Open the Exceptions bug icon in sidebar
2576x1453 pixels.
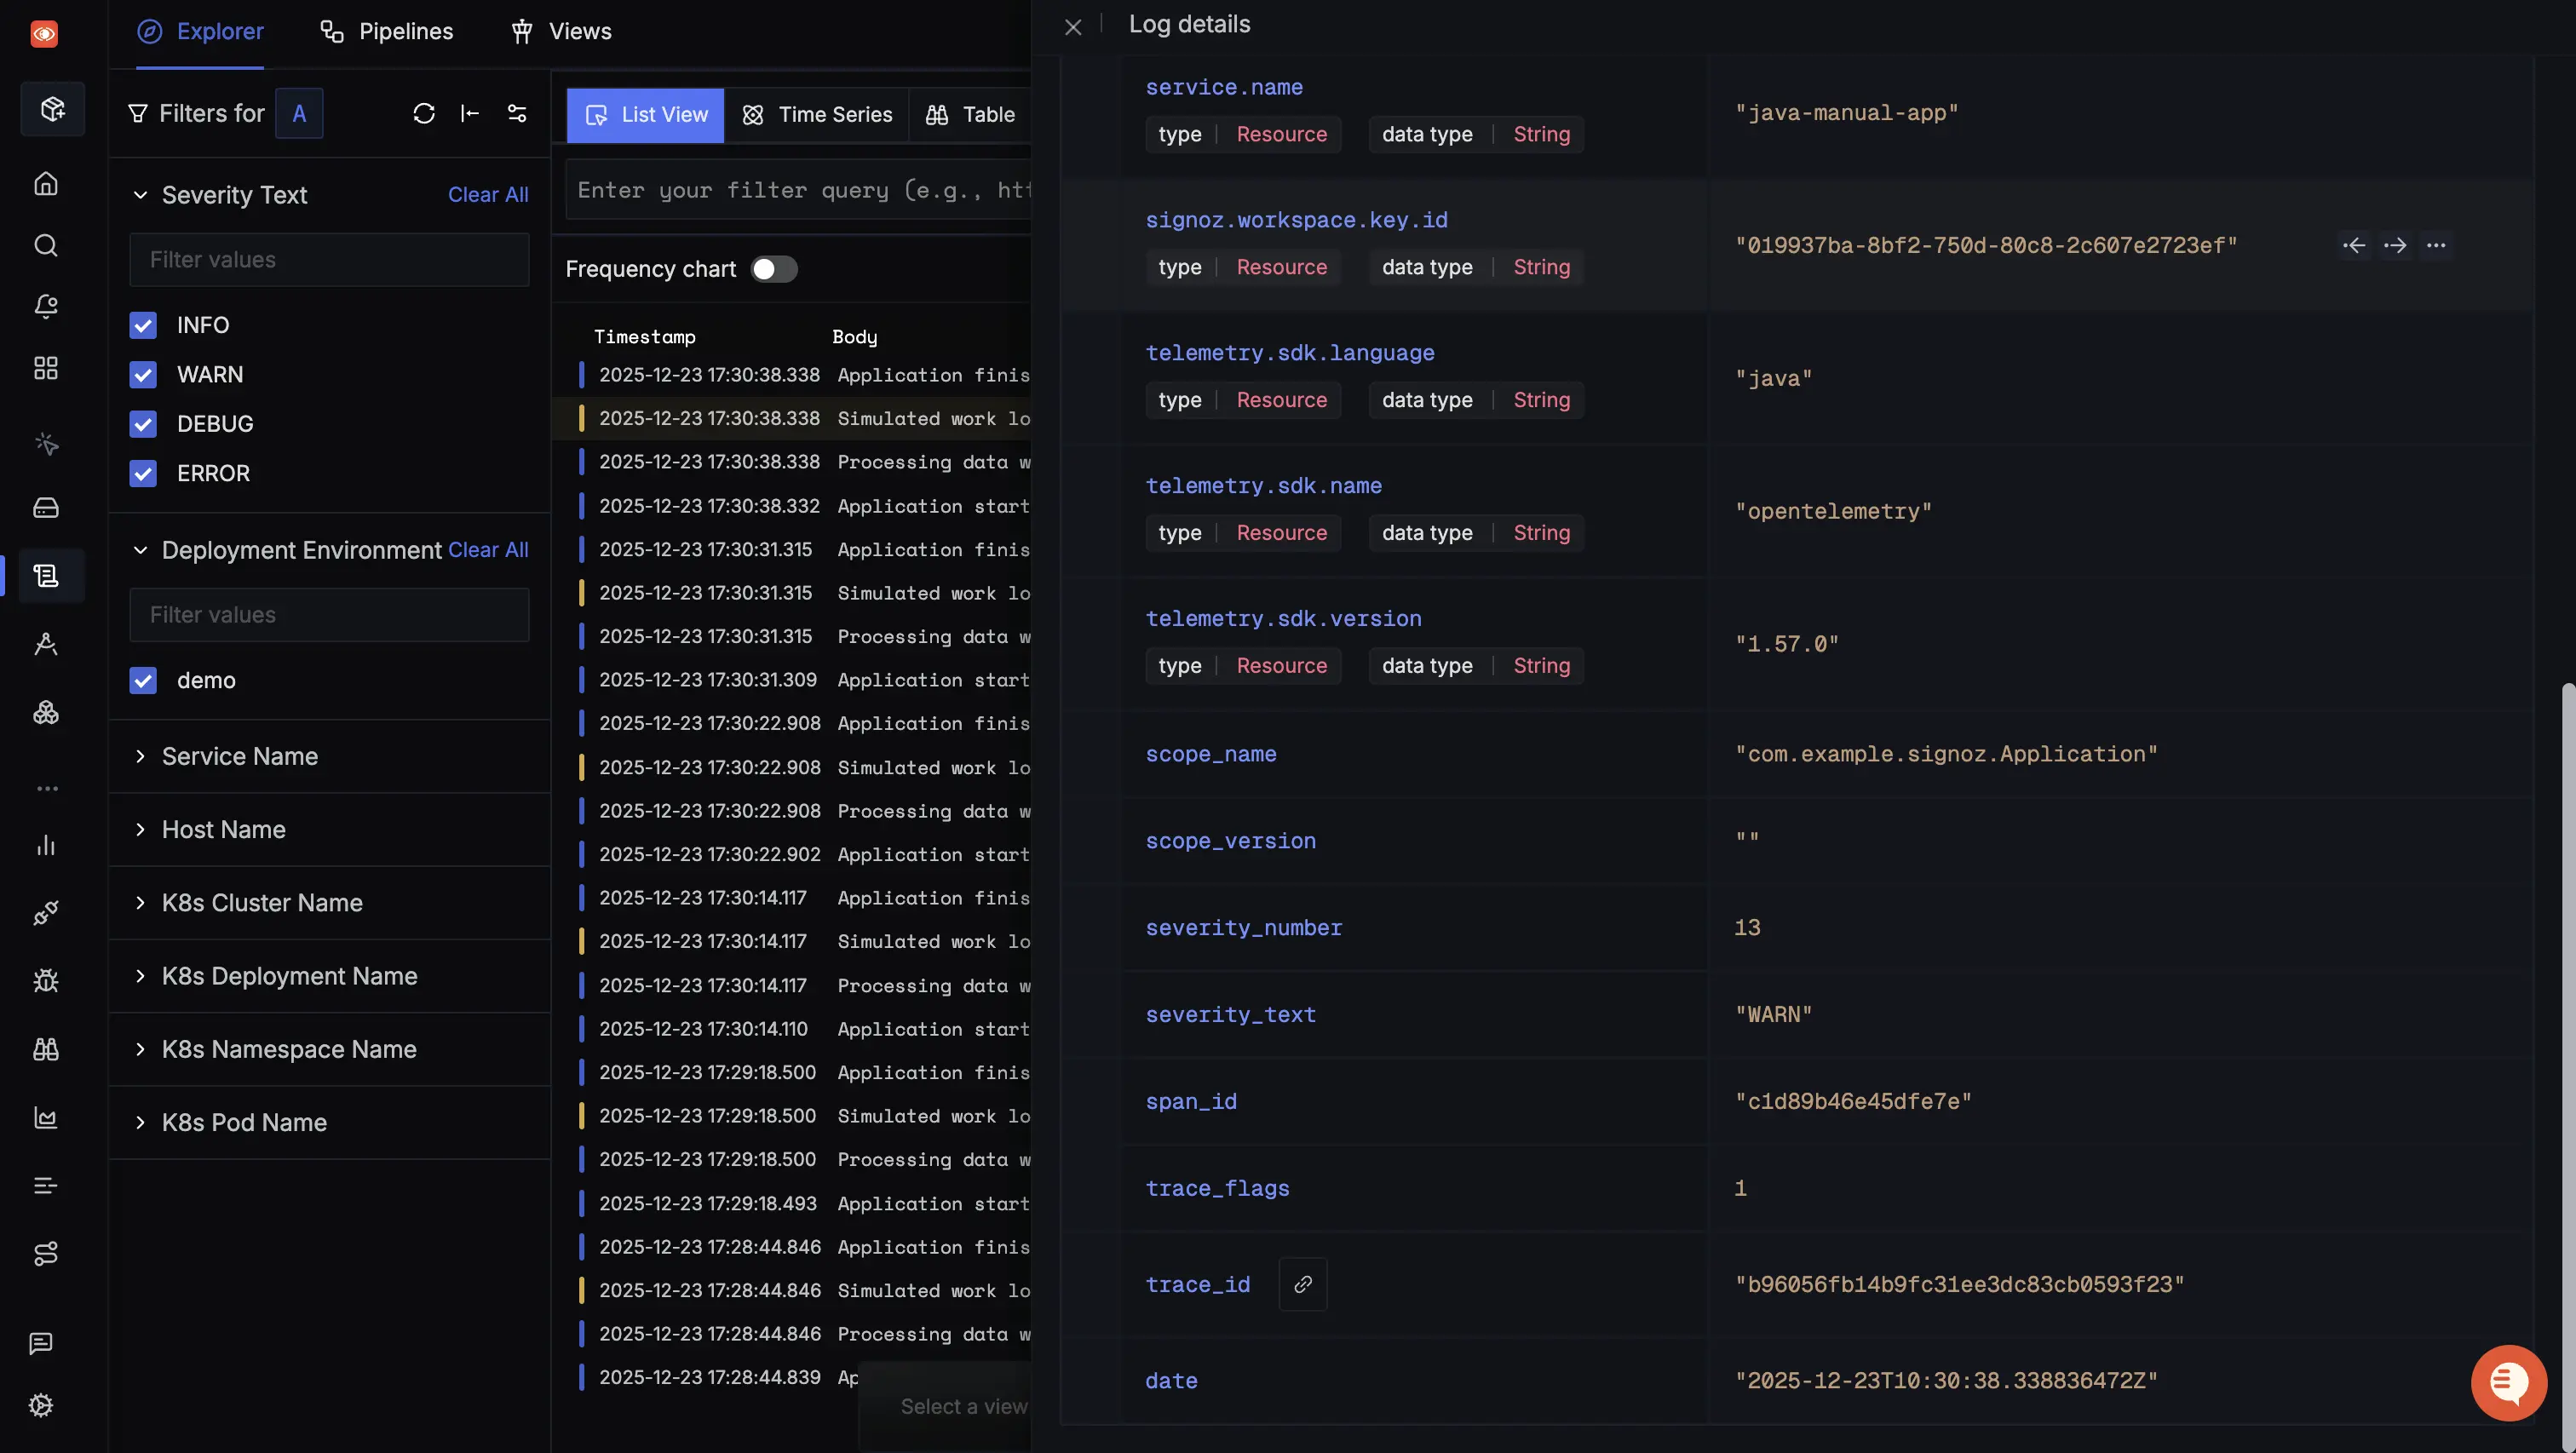coord(46,980)
